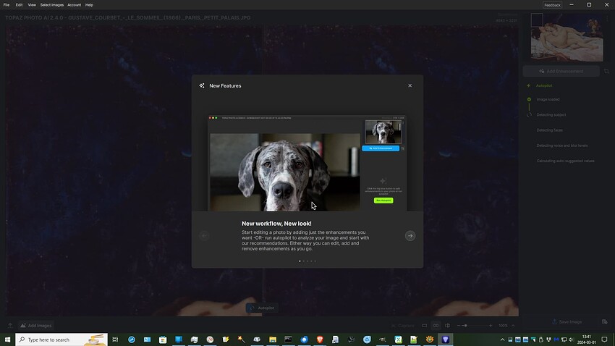
Task: Click the Add Enhancement button
Action: pyautogui.click(x=561, y=72)
